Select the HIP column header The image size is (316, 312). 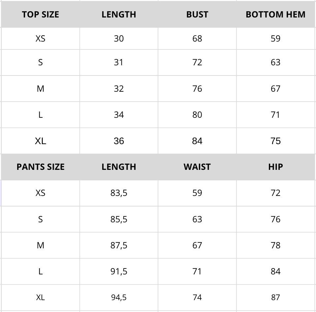click(275, 167)
